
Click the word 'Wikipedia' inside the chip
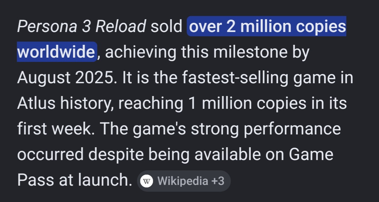(183, 181)
